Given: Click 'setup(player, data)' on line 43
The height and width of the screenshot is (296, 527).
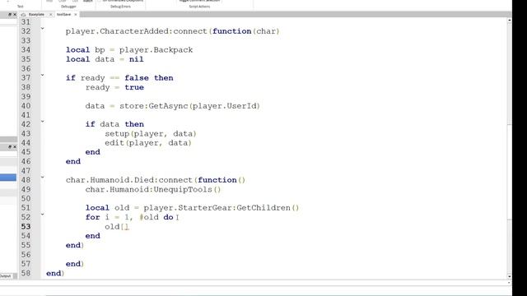Looking at the screenshot, I should (x=151, y=133).
